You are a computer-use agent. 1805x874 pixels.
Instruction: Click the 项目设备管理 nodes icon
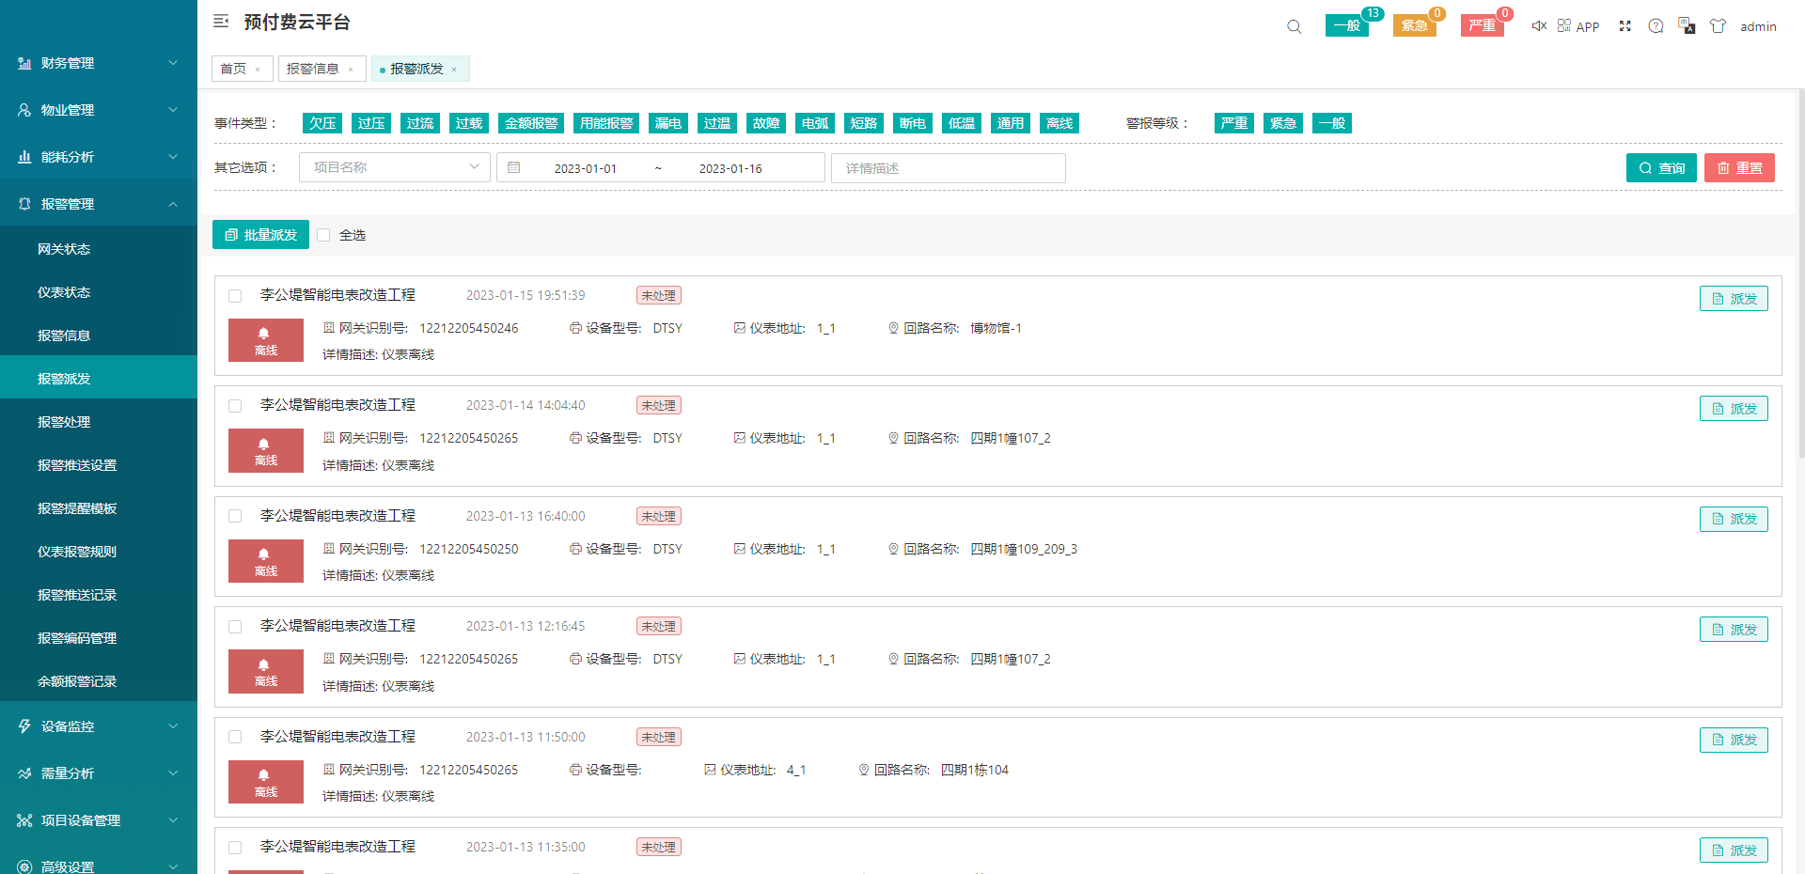point(24,820)
